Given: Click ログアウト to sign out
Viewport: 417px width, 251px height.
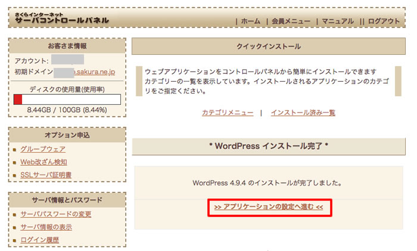Looking at the screenshot, I should click(384, 21).
